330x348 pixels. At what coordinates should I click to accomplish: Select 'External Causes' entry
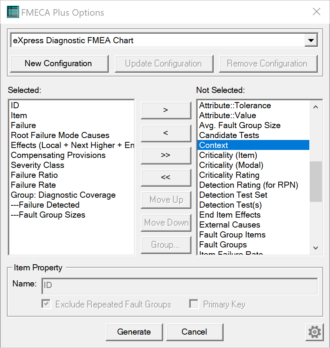coord(253,225)
